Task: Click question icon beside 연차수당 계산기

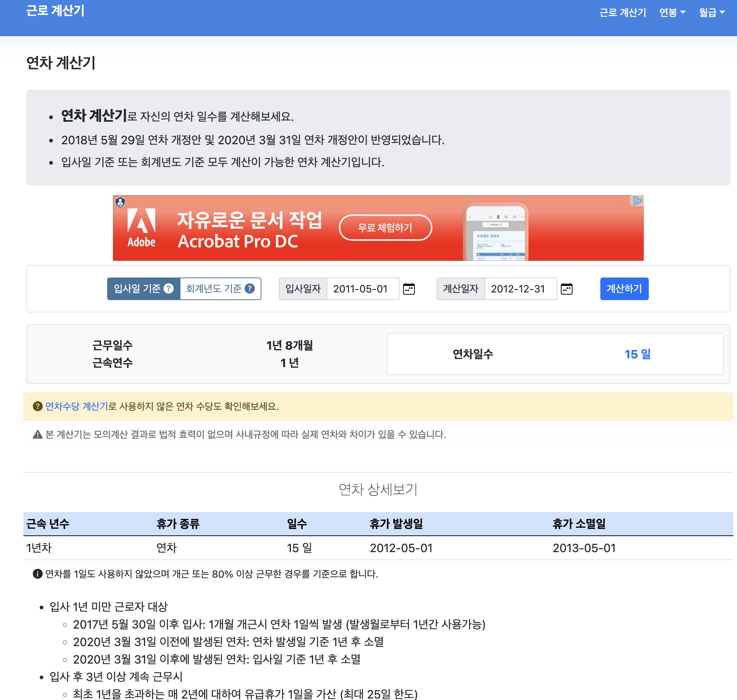Action: pyautogui.click(x=37, y=406)
